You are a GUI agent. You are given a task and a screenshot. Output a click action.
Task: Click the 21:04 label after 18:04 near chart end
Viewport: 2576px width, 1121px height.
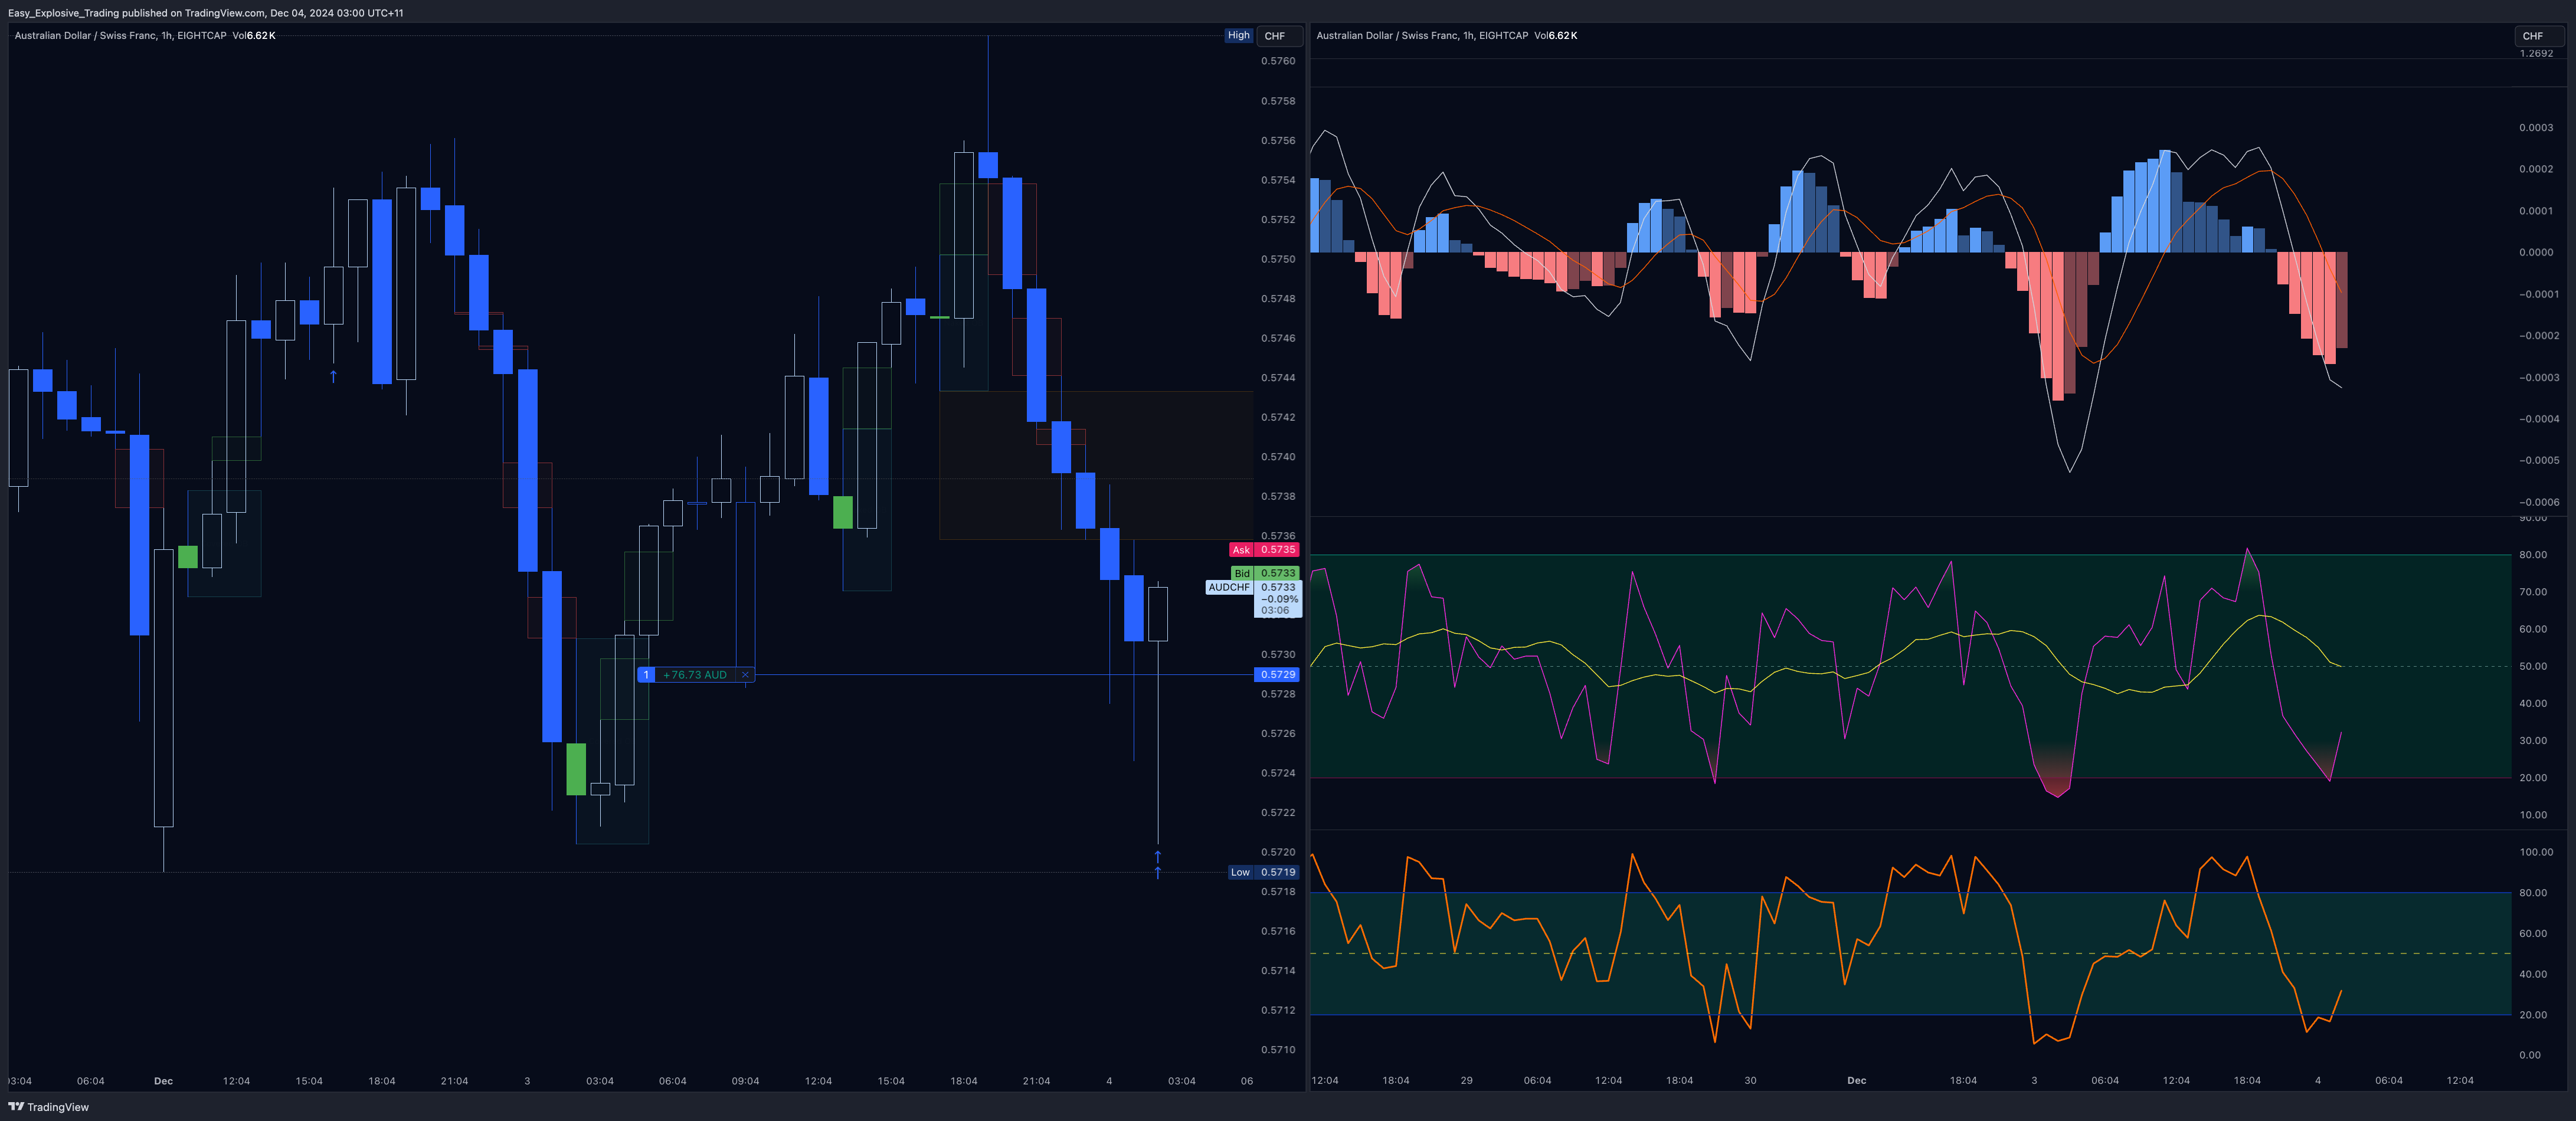[x=1036, y=1081]
